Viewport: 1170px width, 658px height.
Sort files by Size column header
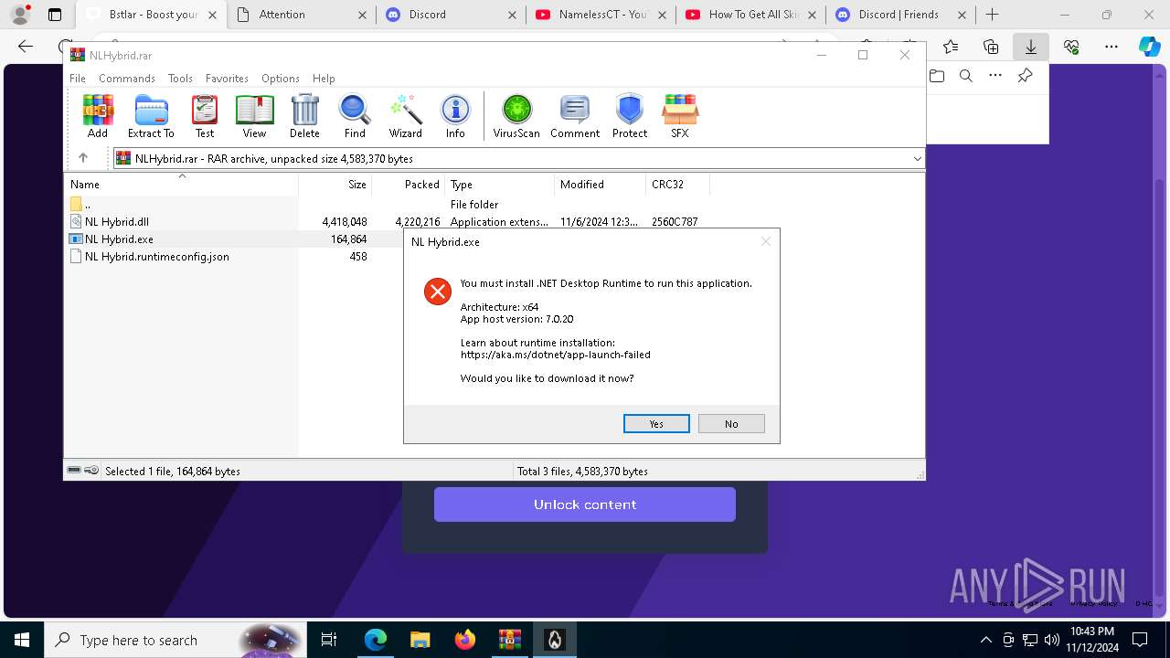coord(335,184)
